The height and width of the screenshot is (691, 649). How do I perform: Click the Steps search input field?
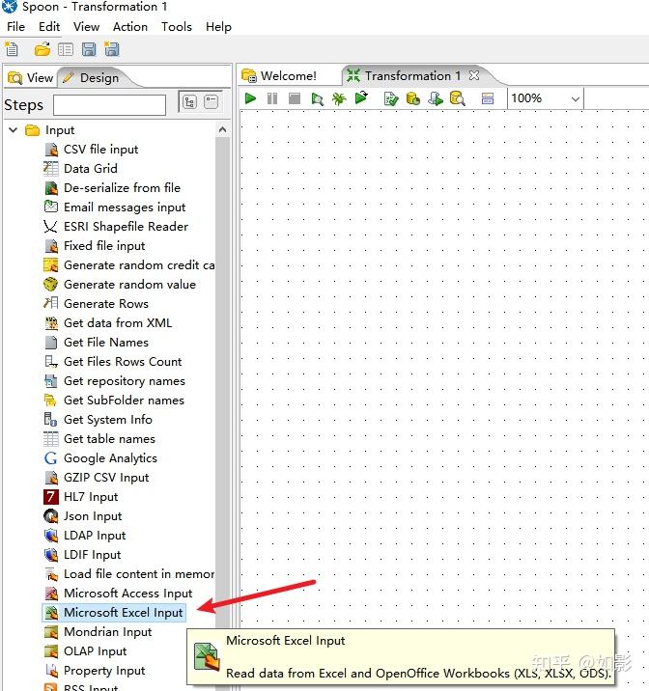(x=109, y=105)
